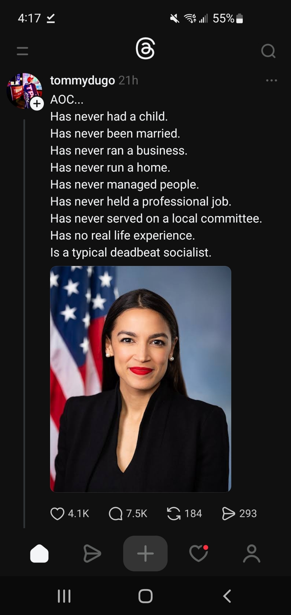Screen dimensions: 291x615
Task: Like the post with the heart icon
Action: point(57,513)
